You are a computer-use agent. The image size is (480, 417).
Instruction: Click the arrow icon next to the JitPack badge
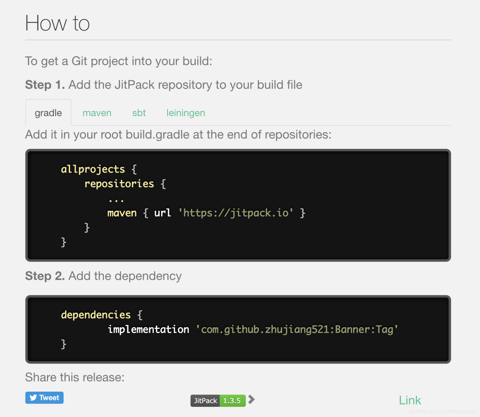click(251, 399)
